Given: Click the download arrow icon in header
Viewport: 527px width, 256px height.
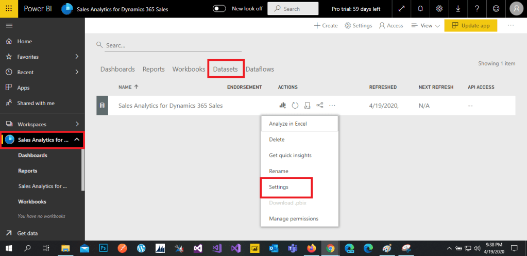Looking at the screenshot, I should (458, 9).
